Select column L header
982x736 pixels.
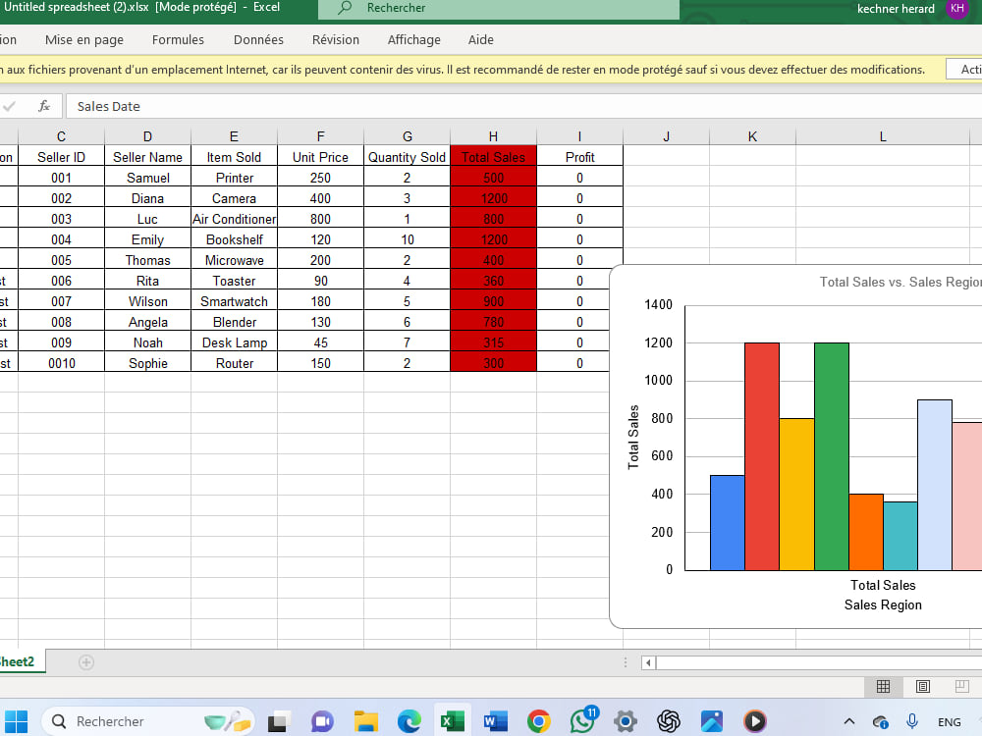coord(883,136)
